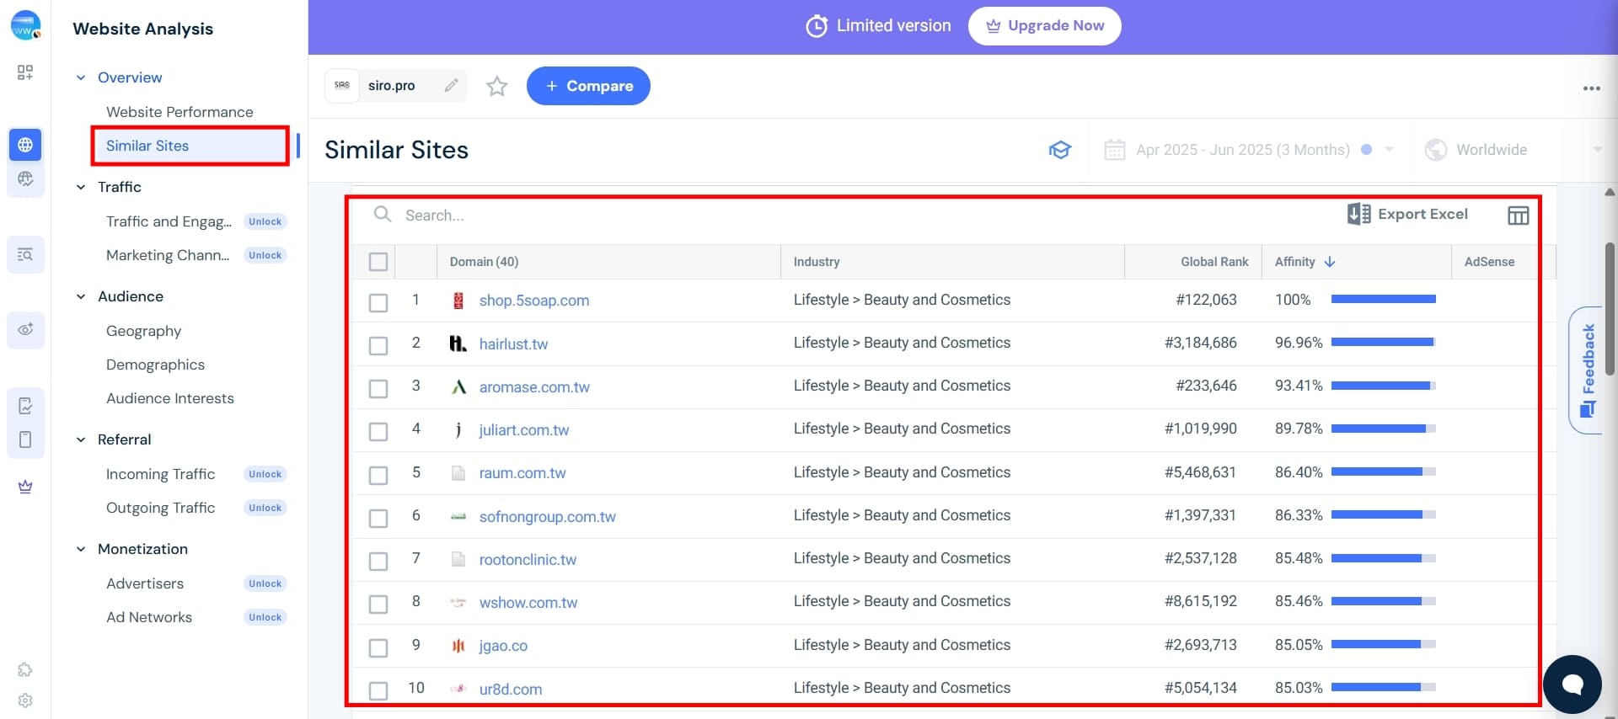
Task: Collapse the Traffic section
Action: pyautogui.click(x=81, y=187)
